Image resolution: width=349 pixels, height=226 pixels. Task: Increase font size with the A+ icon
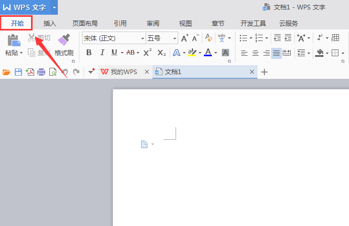tap(184, 38)
